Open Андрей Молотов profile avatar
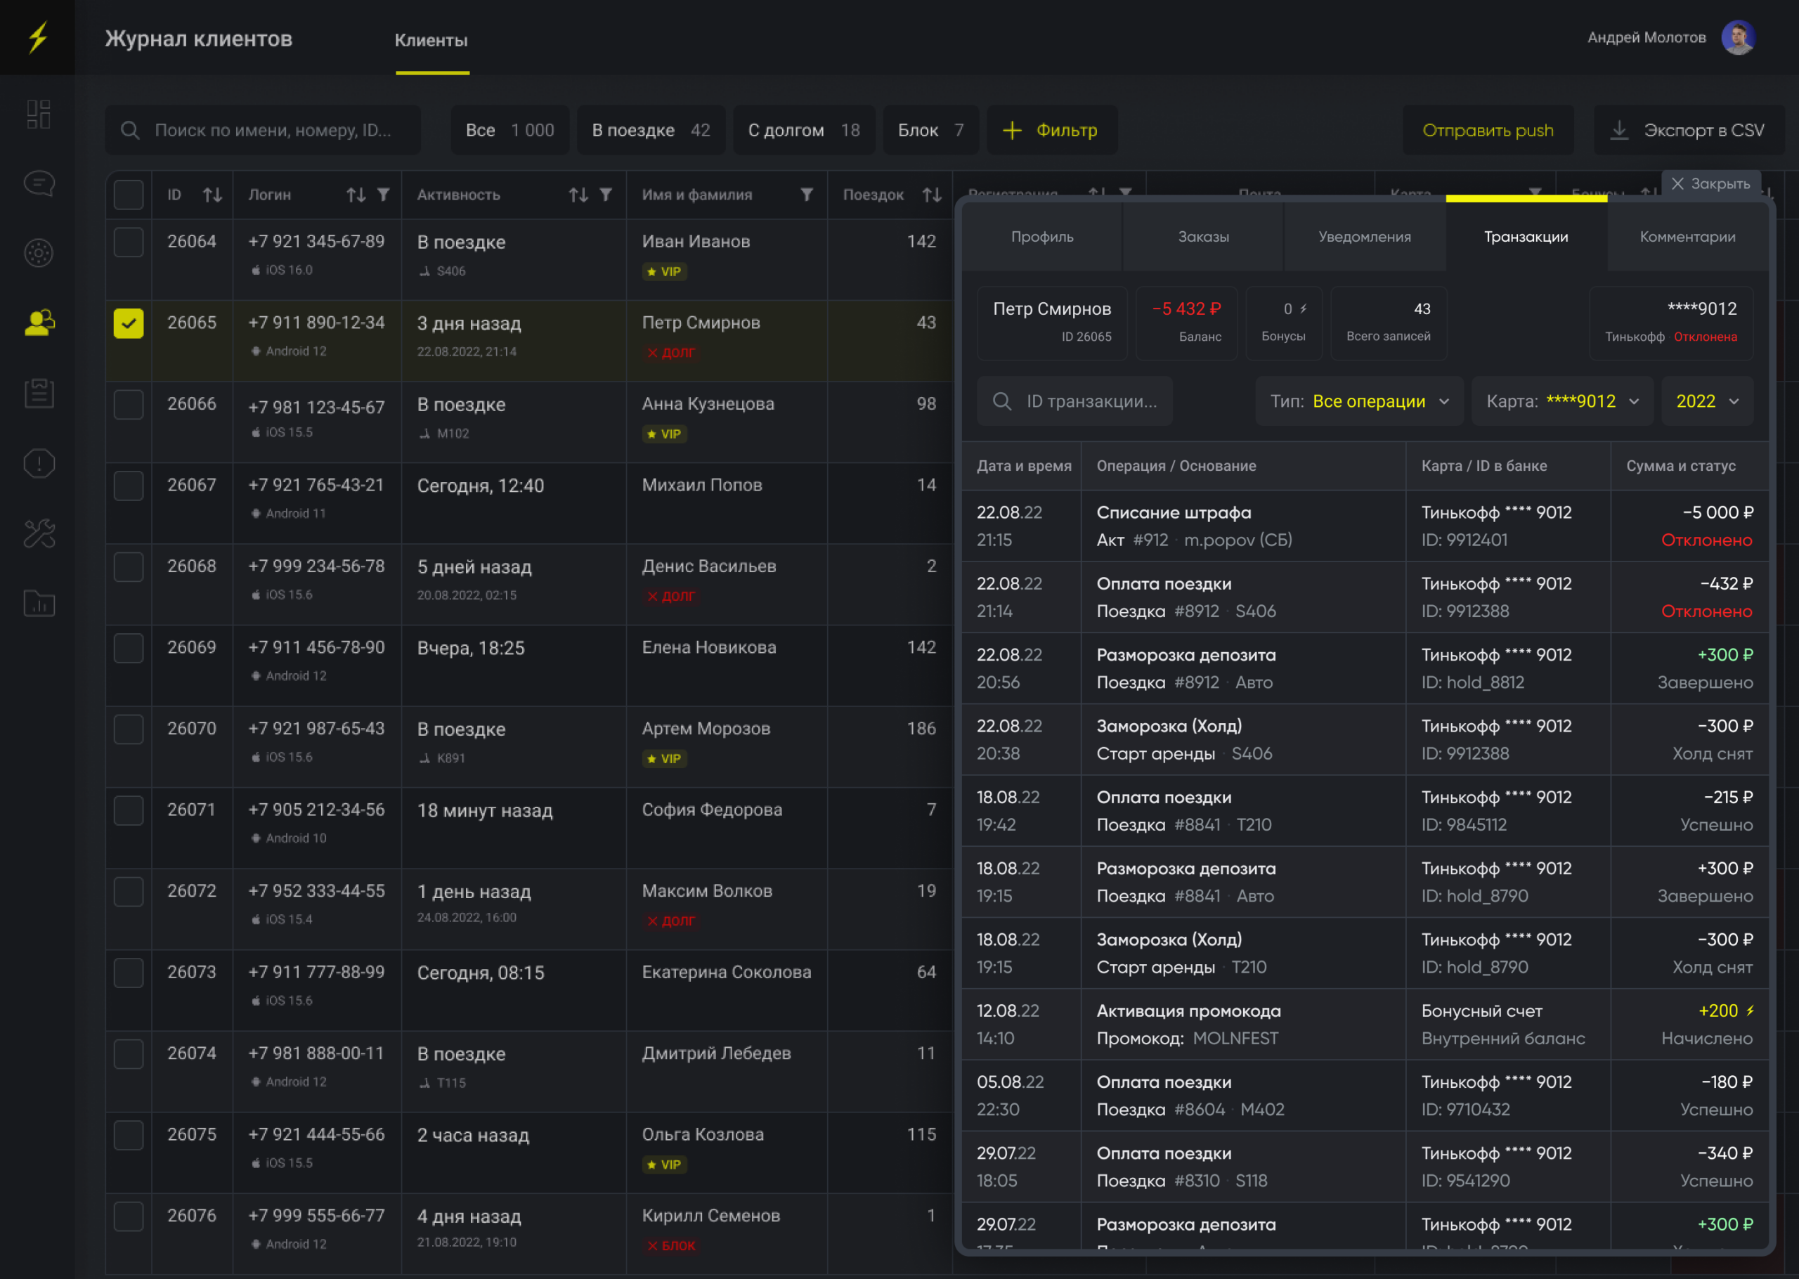Screen dimensions: 1799x1279 (x=1739, y=37)
